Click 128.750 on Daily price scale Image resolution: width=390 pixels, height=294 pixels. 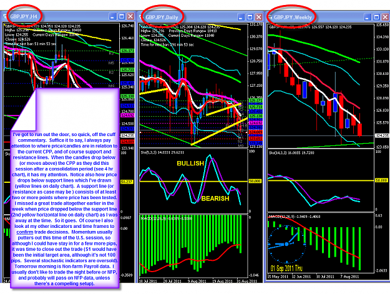pyautogui.click(x=256, y=61)
